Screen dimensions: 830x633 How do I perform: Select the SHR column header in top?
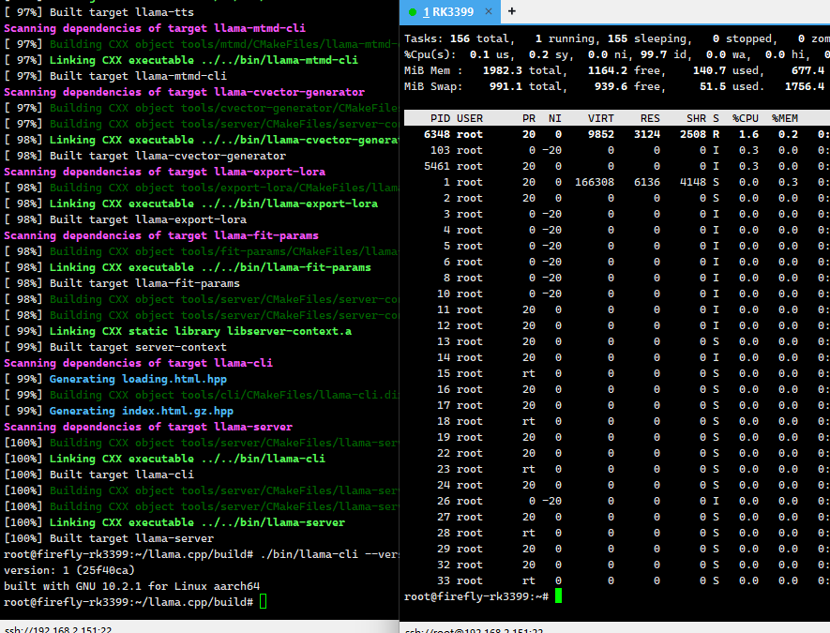(696, 118)
